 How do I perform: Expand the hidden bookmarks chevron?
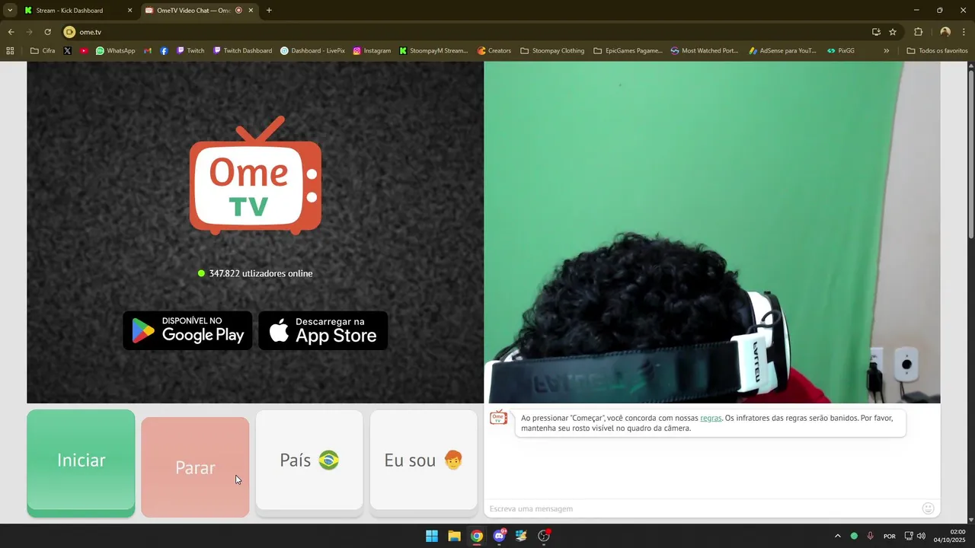[886, 51]
